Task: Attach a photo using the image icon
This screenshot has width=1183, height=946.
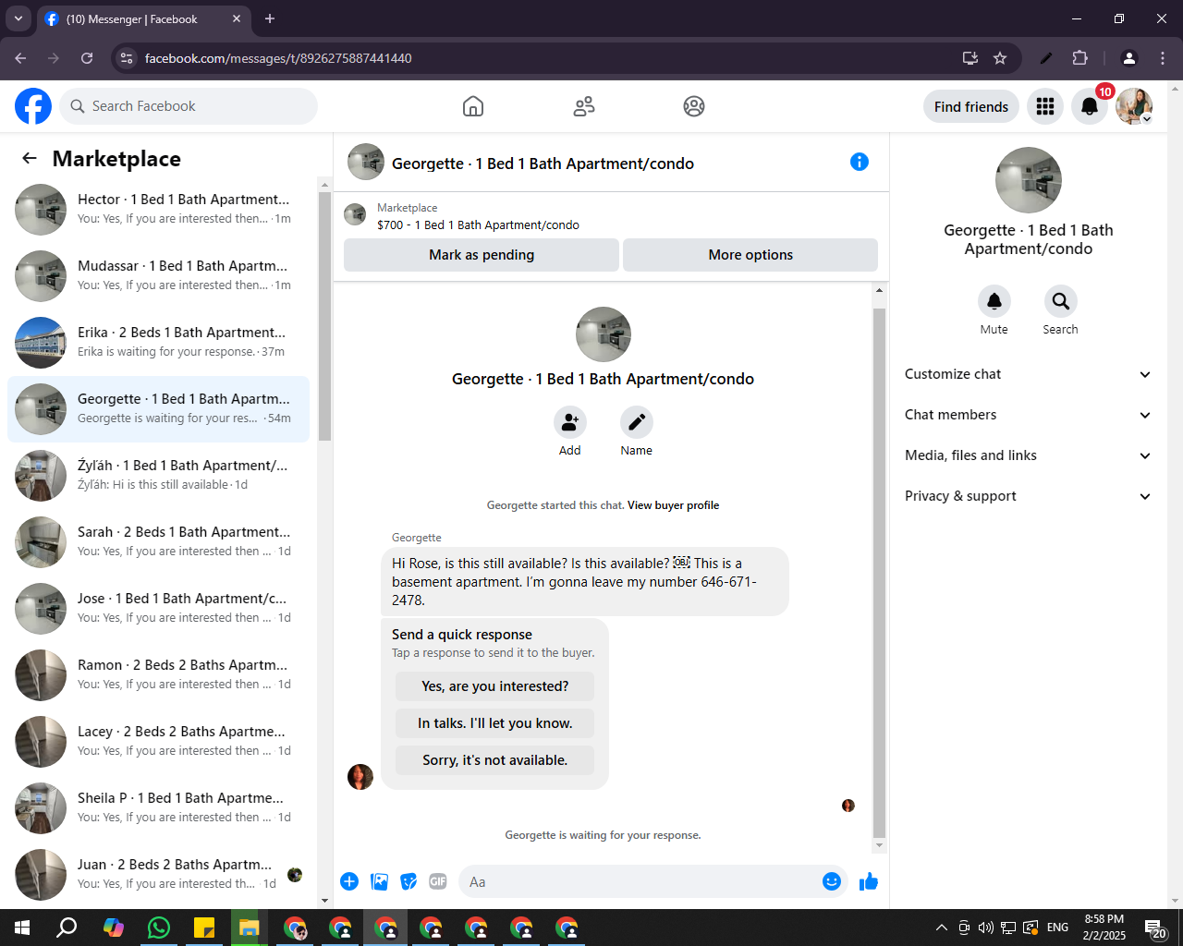Action: click(379, 881)
